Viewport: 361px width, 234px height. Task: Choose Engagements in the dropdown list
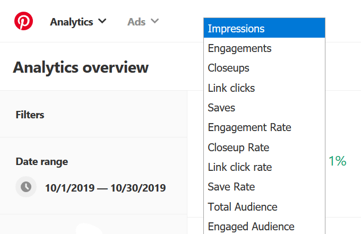[x=264, y=48]
